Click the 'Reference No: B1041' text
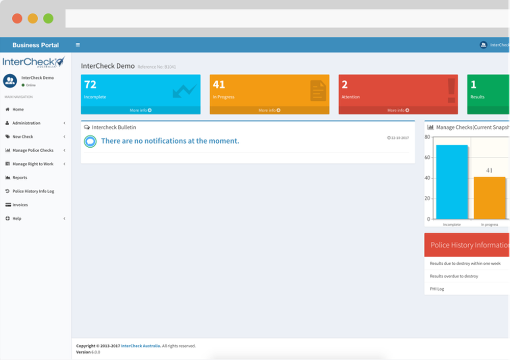 tap(157, 67)
